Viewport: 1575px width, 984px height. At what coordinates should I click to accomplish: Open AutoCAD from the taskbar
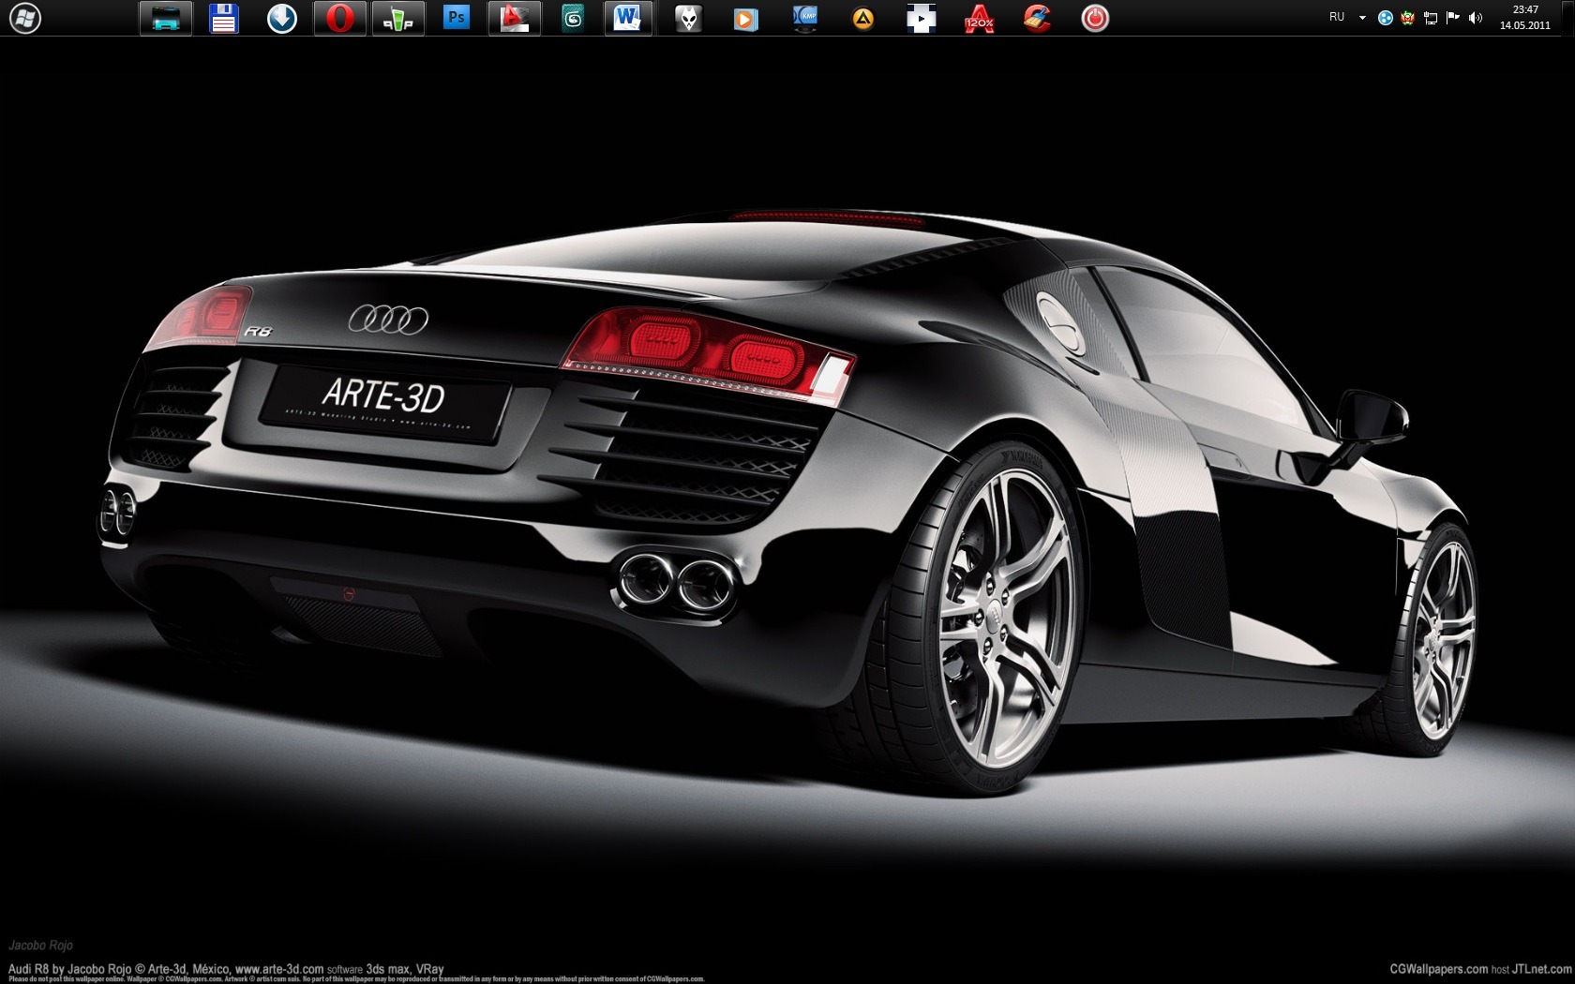click(515, 18)
